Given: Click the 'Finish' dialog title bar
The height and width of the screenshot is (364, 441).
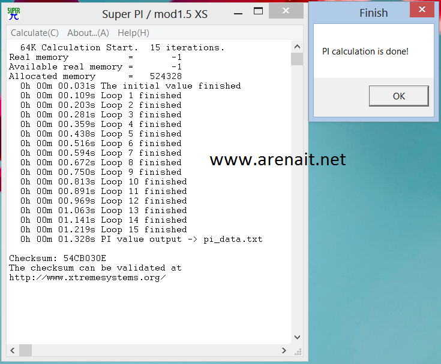Looking at the screenshot, I should [373, 13].
